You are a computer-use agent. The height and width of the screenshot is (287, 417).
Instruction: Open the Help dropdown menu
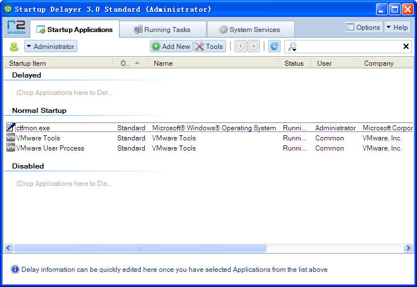(x=397, y=27)
